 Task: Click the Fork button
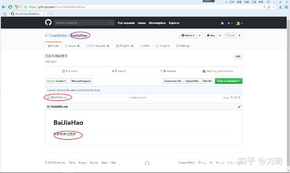(x=231, y=35)
